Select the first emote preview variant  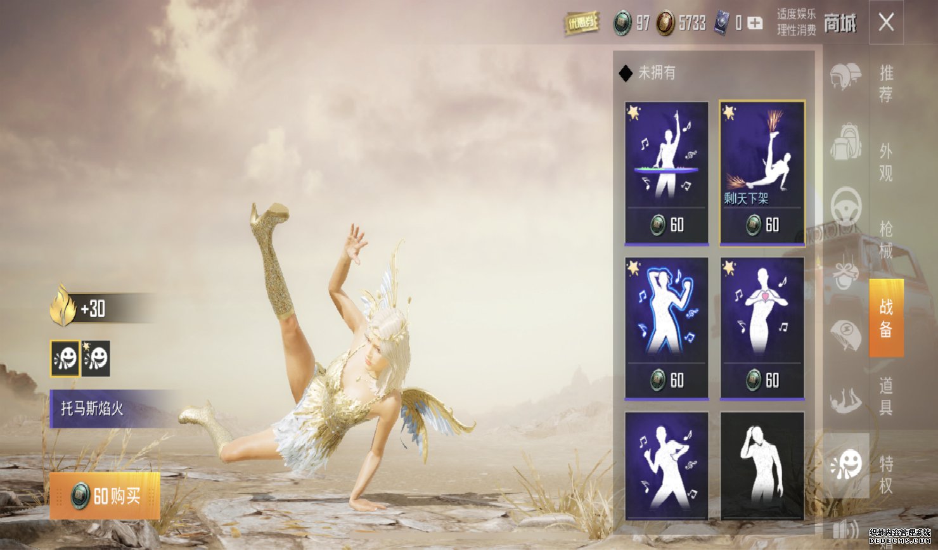point(65,359)
